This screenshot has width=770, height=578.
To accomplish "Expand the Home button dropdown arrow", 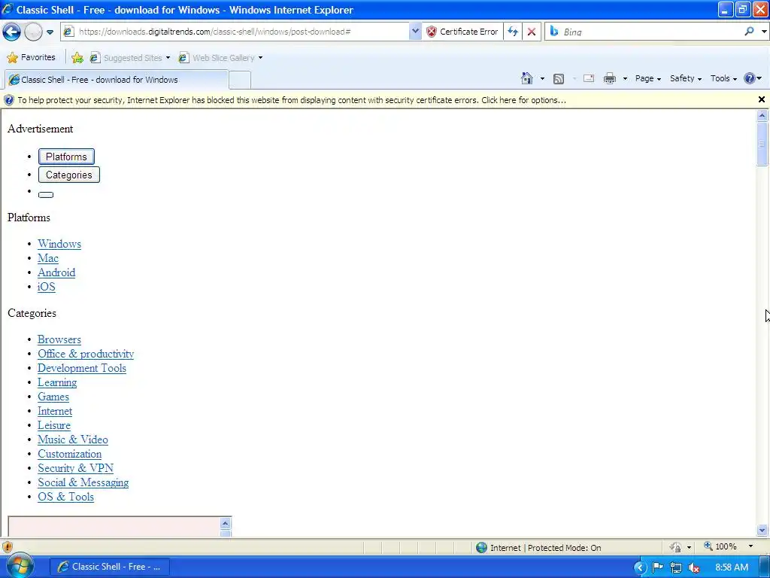I will pos(542,78).
